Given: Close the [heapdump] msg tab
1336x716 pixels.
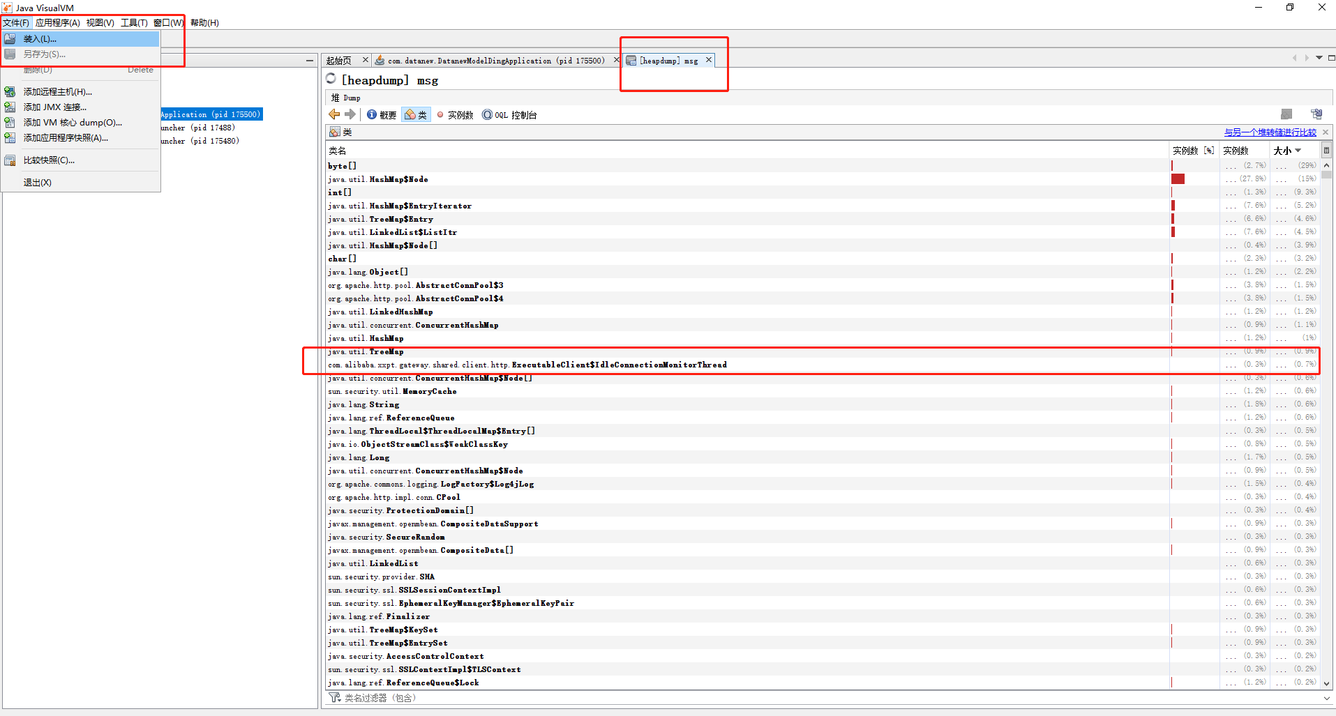Looking at the screenshot, I should point(709,60).
